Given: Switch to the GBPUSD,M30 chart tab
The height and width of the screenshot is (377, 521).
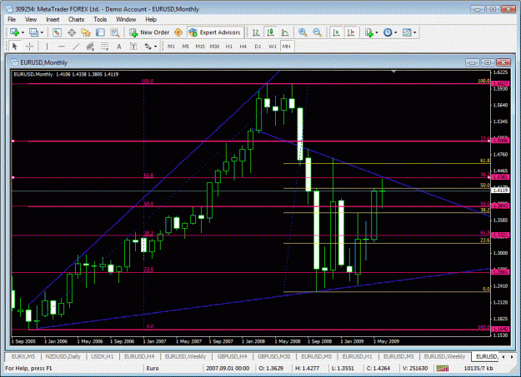Looking at the screenshot, I should pyautogui.click(x=273, y=357).
